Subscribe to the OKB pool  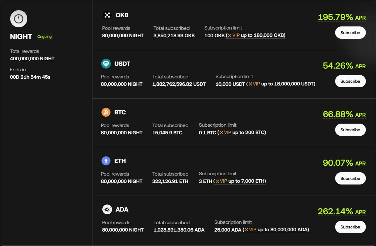click(350, 33)
